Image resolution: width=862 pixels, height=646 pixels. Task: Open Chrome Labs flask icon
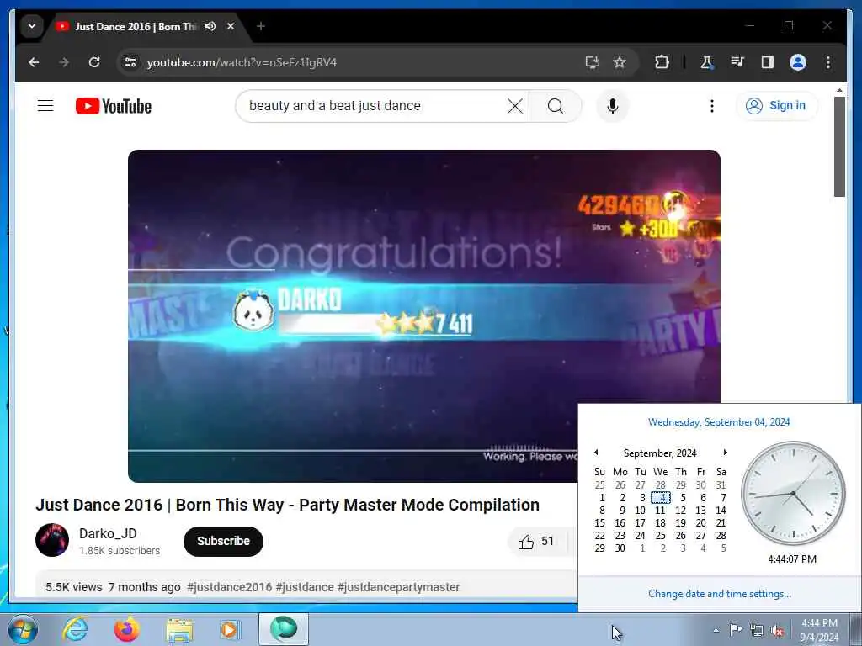706,62
